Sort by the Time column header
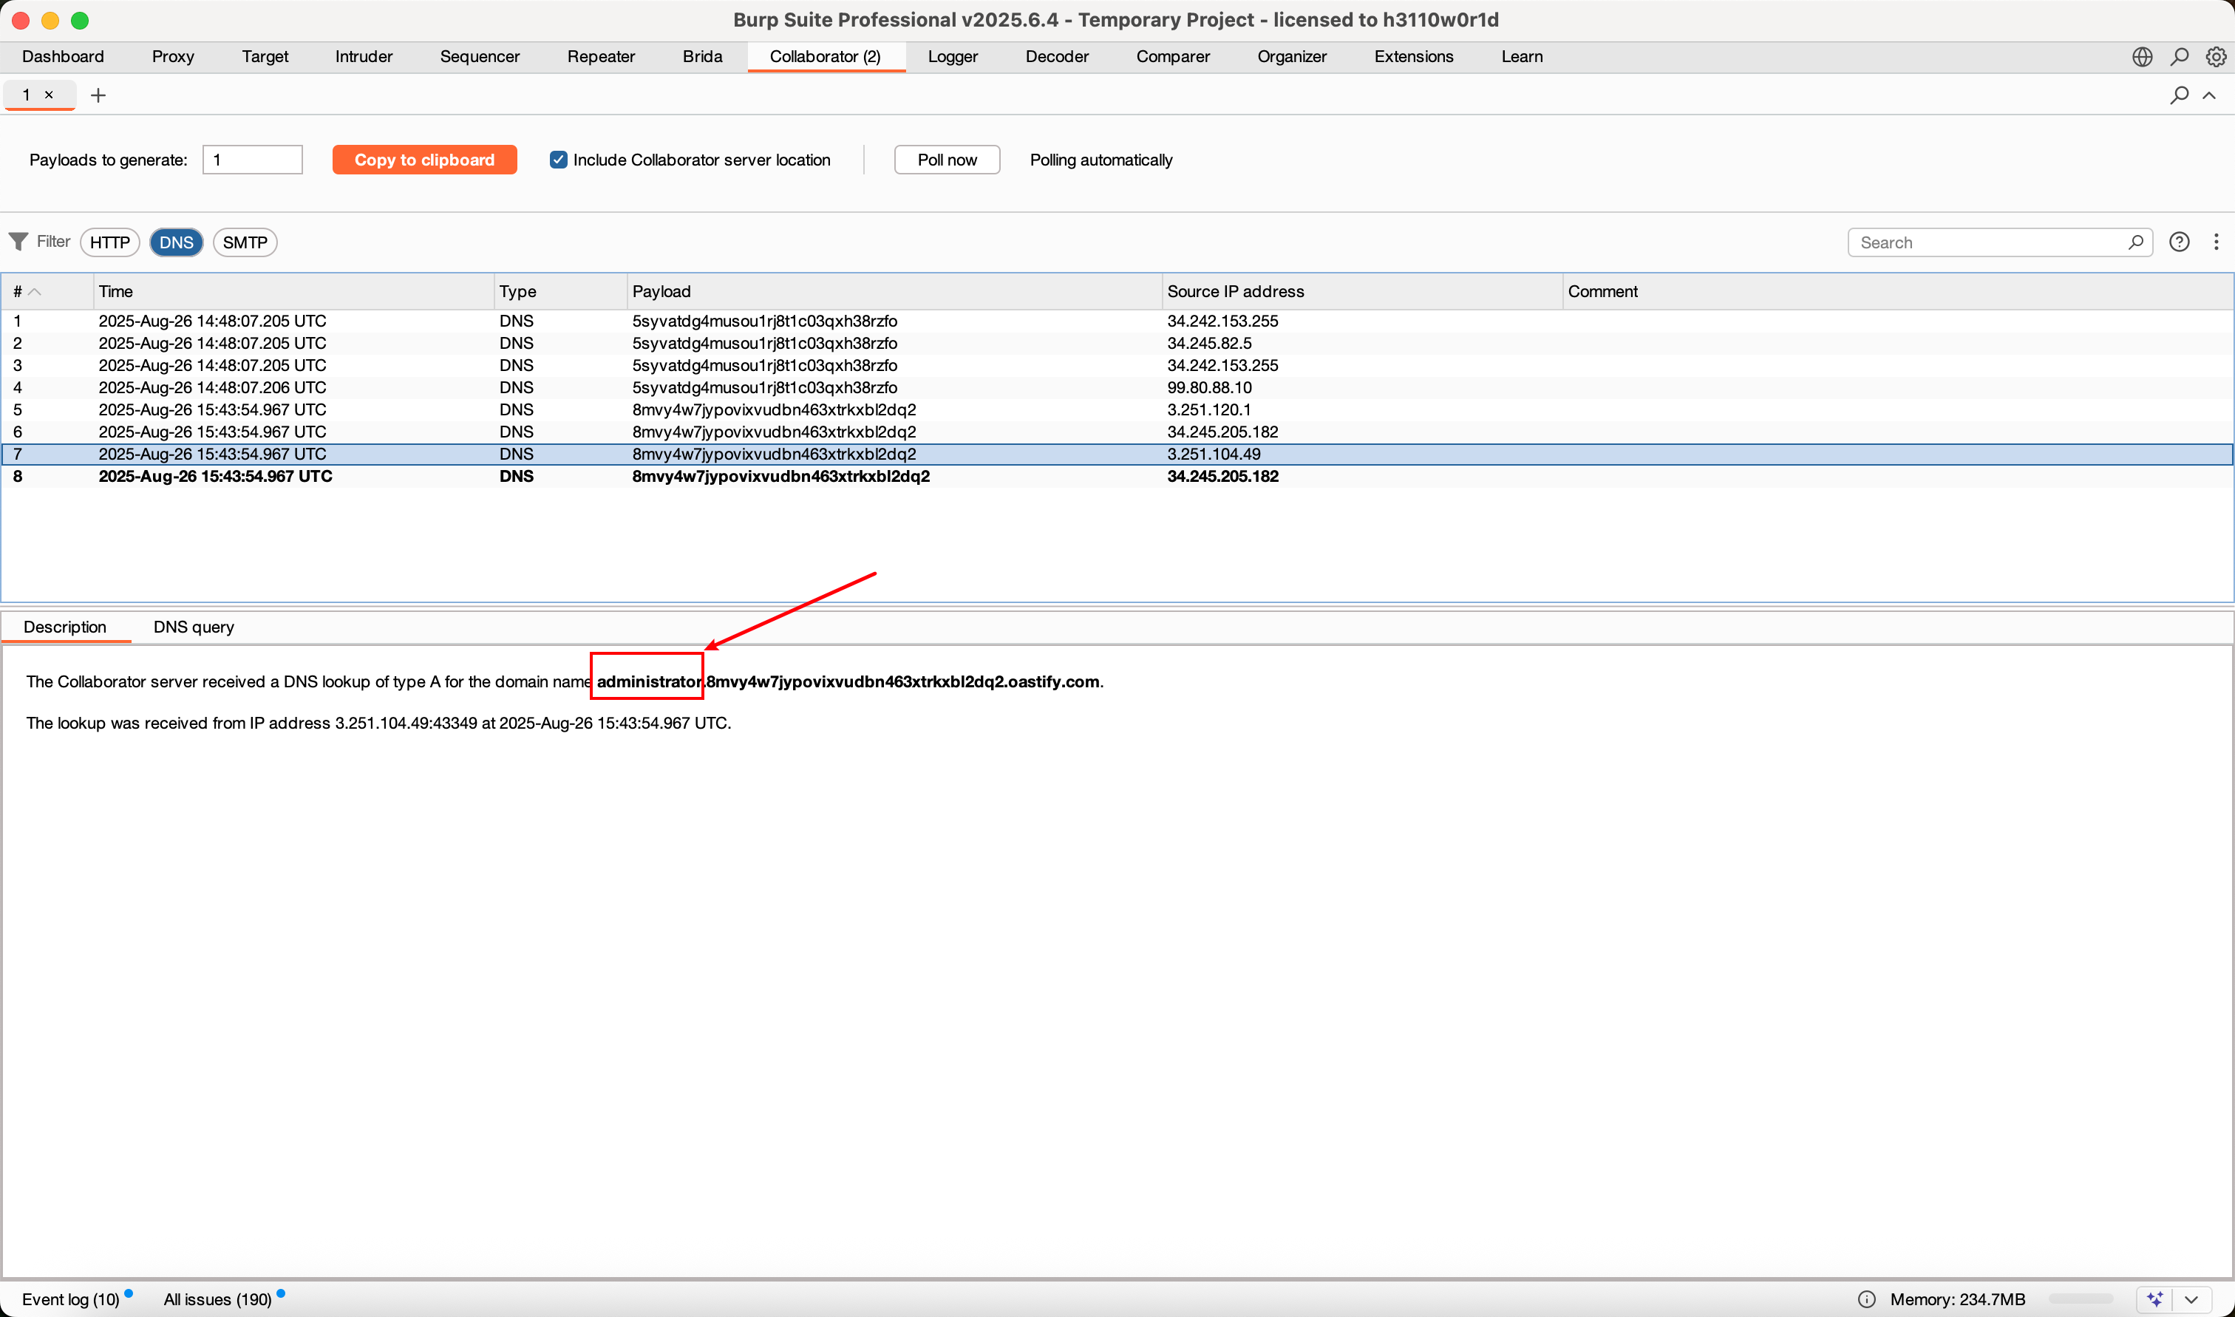2235x1317 pixels. (293, 291)
